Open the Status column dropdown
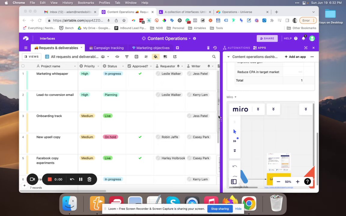This screenshot has height=216, width=346. coord(123,66)
